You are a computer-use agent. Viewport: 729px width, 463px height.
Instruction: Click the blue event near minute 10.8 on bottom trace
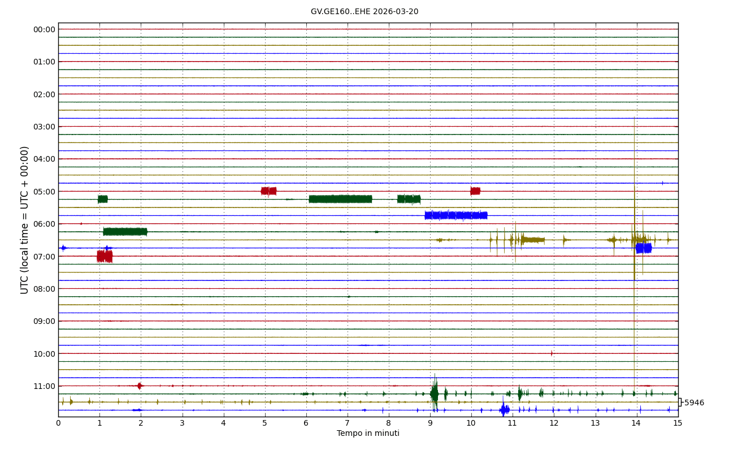[504, 410]
